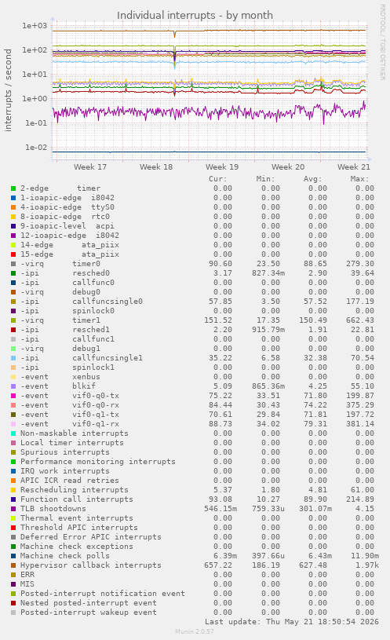The height and width of the screenshot is (640, 390).
Task: Click the purple TLB shootdowns legend swatch
Action: pyautogui.click(x=13, y=509)
